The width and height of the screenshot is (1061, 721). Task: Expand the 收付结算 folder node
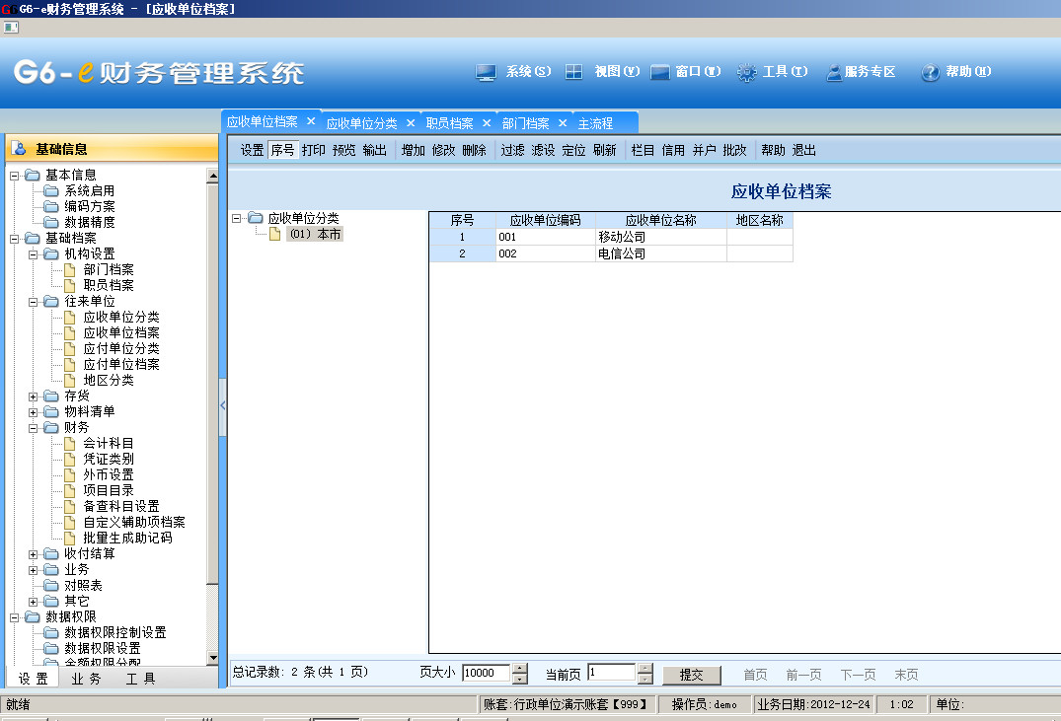coord(34,554)
